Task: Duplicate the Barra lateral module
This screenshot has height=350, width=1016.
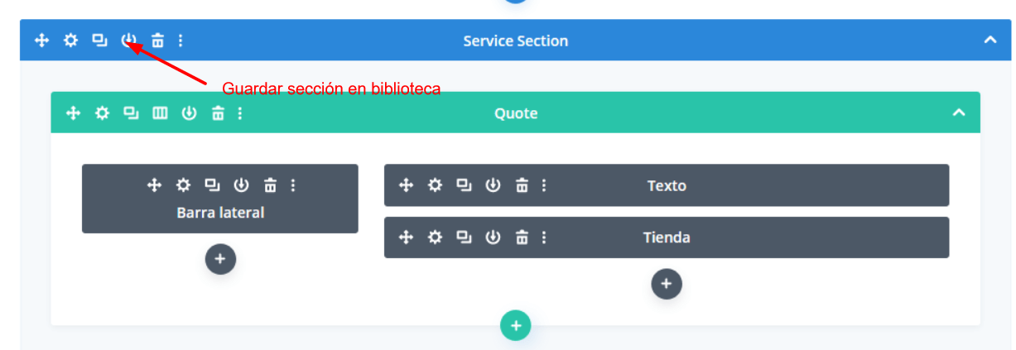Action: (x=212, y=185)
